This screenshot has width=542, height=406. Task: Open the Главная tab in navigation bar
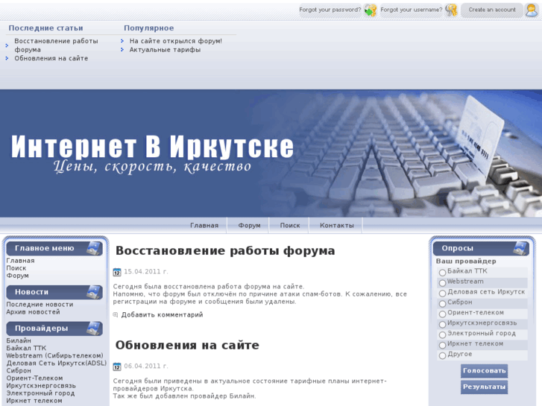tap(204, 225)
